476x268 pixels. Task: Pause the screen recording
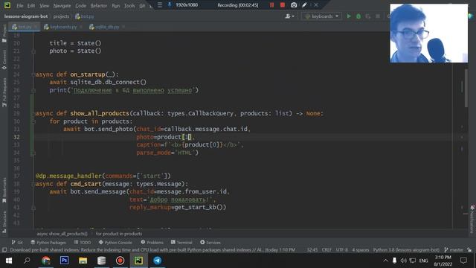(271, 5)
